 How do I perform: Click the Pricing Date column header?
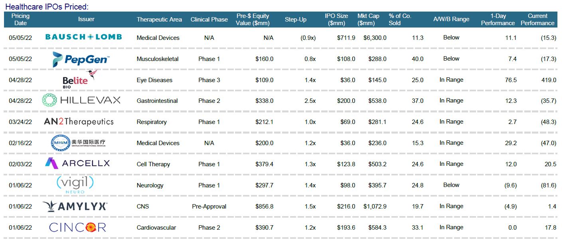(20, 20)
